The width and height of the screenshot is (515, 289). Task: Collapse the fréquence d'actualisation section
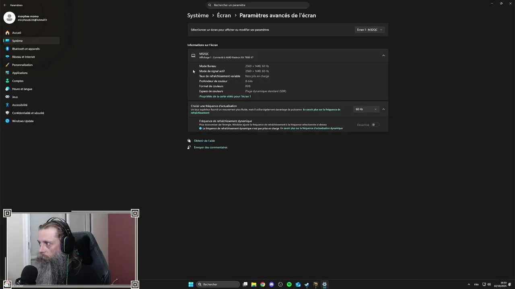tap(383, 109)
